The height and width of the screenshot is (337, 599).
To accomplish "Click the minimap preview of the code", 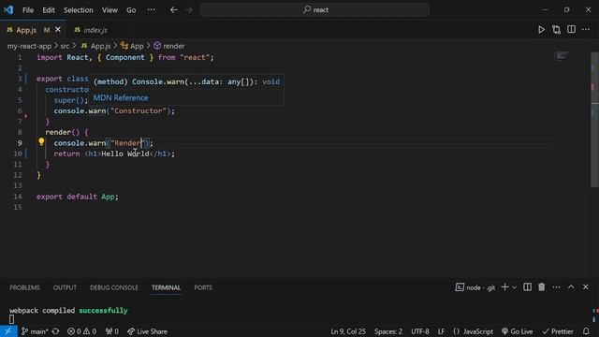I will pyautogui.click(x=562, y=56).
